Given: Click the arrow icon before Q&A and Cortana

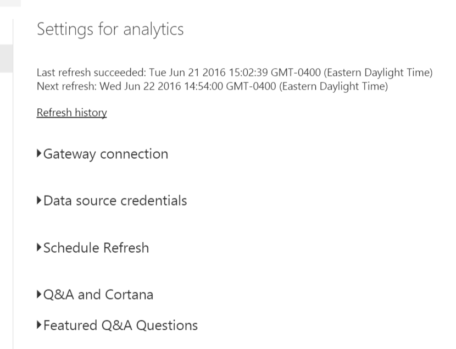Looking at the screenshot, I should click(39, 295).
